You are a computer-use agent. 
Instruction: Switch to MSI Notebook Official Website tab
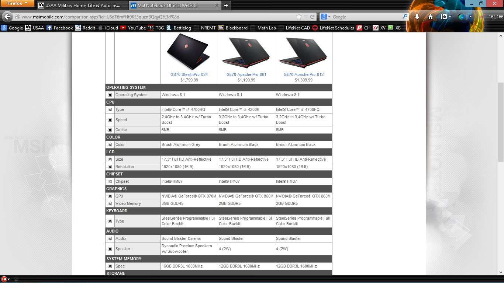pos(175,6)
